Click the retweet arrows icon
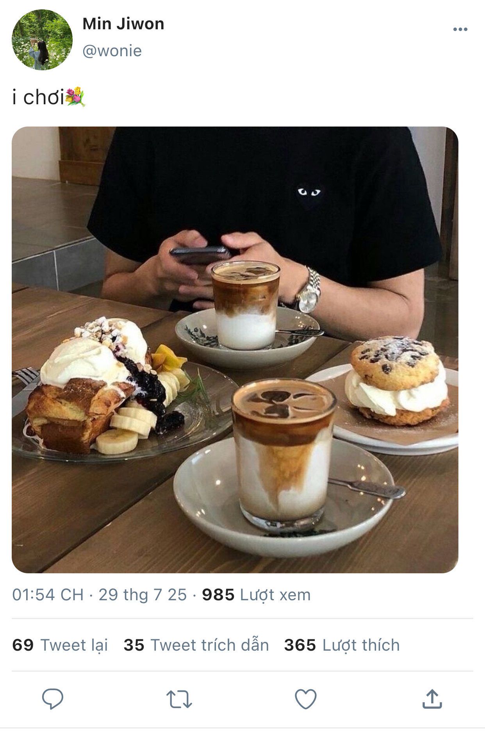Screen dimensions: 485x735 pyautogui.click(x=179, y=699)
